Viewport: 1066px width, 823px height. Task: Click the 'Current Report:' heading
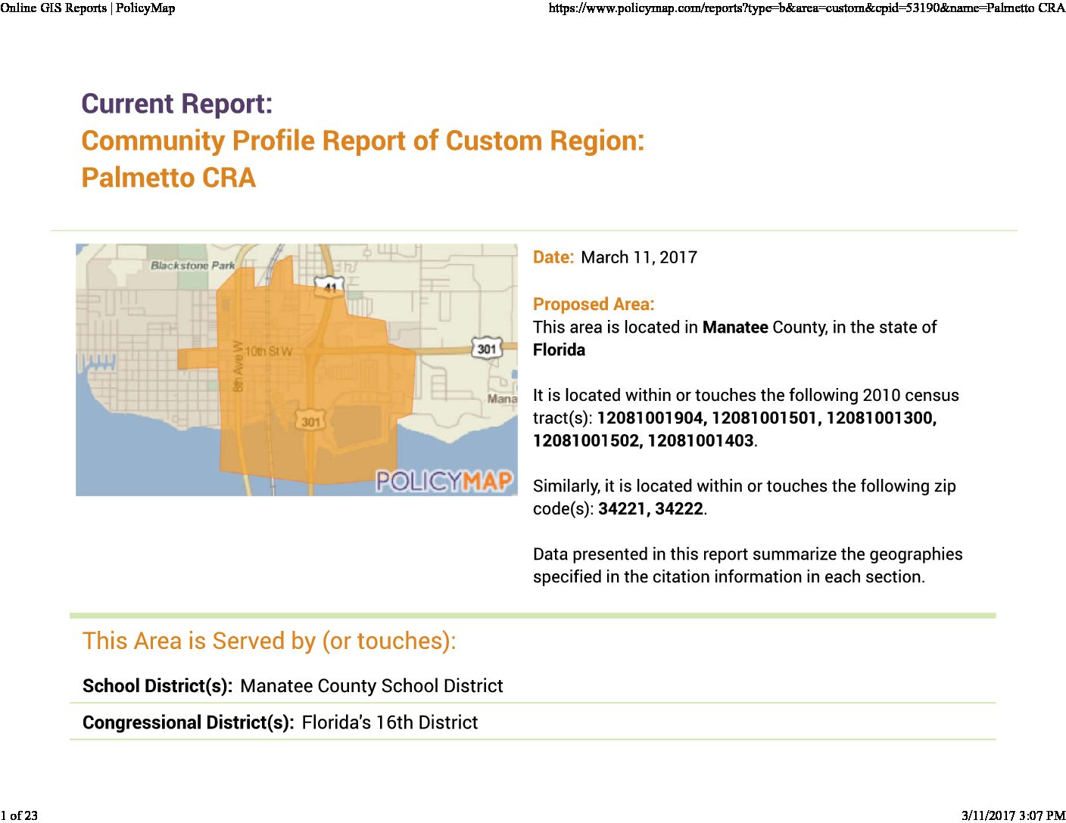point(177,104)
